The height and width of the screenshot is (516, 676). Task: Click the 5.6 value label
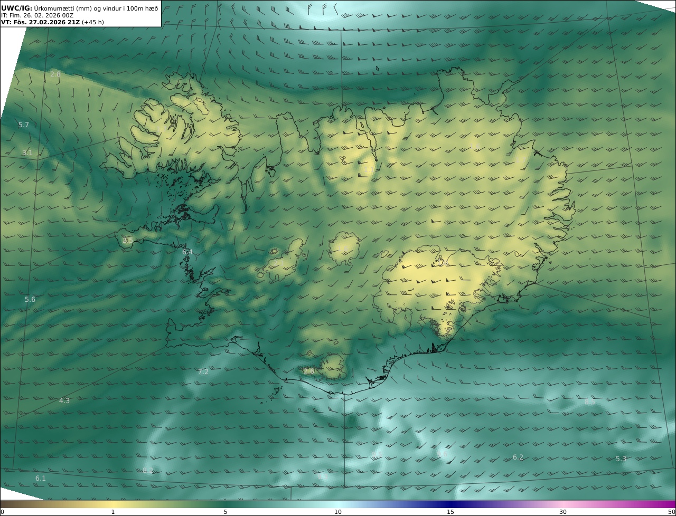[30, 300]
